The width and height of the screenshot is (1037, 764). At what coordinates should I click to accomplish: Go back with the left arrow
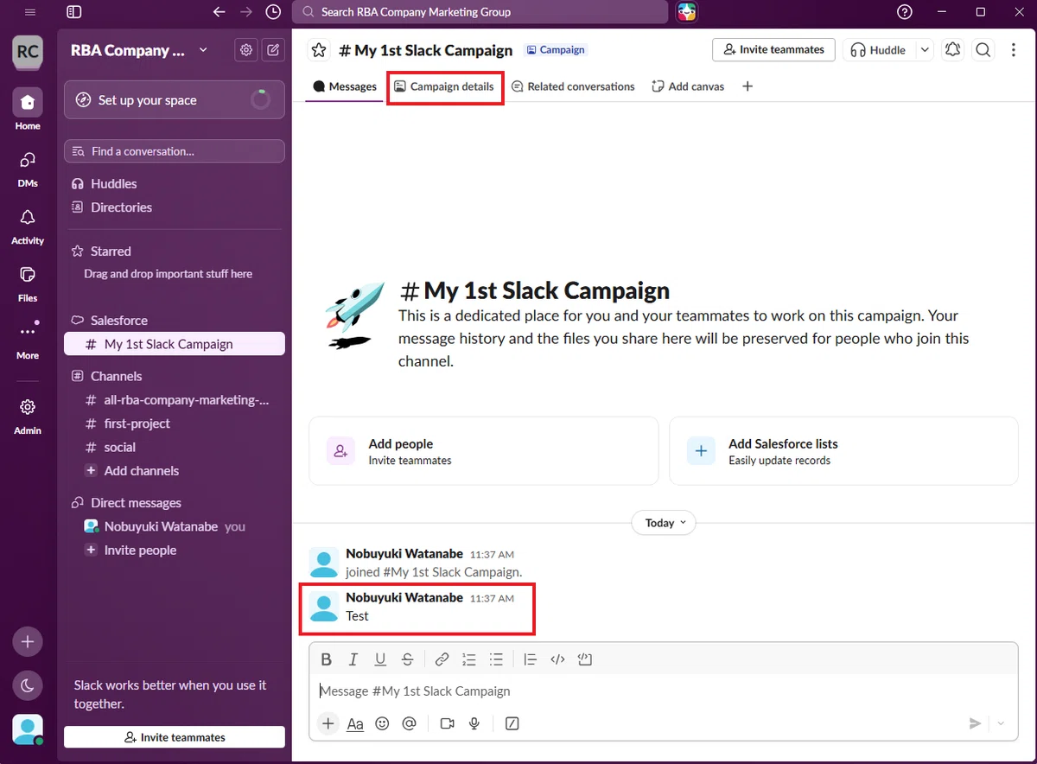coord(219,12)
